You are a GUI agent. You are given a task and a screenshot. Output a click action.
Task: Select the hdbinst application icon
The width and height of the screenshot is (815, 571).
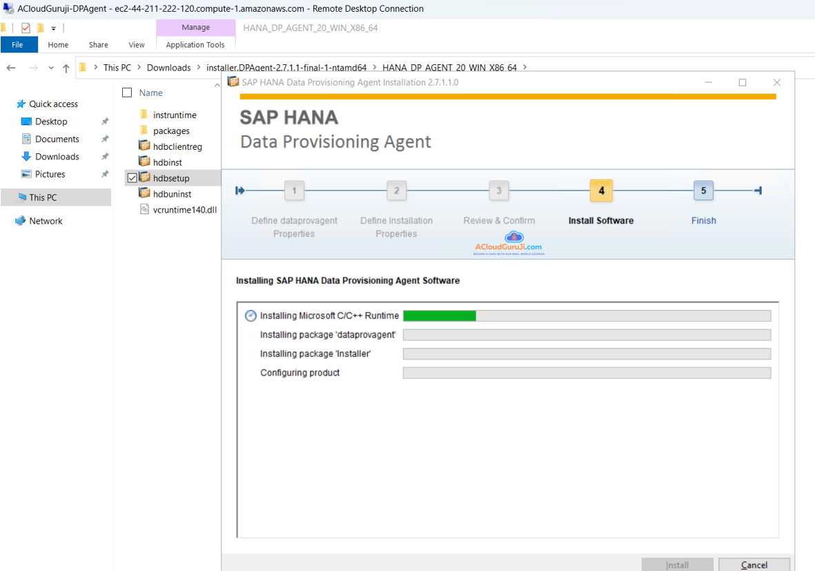click(x=144, y=162)
